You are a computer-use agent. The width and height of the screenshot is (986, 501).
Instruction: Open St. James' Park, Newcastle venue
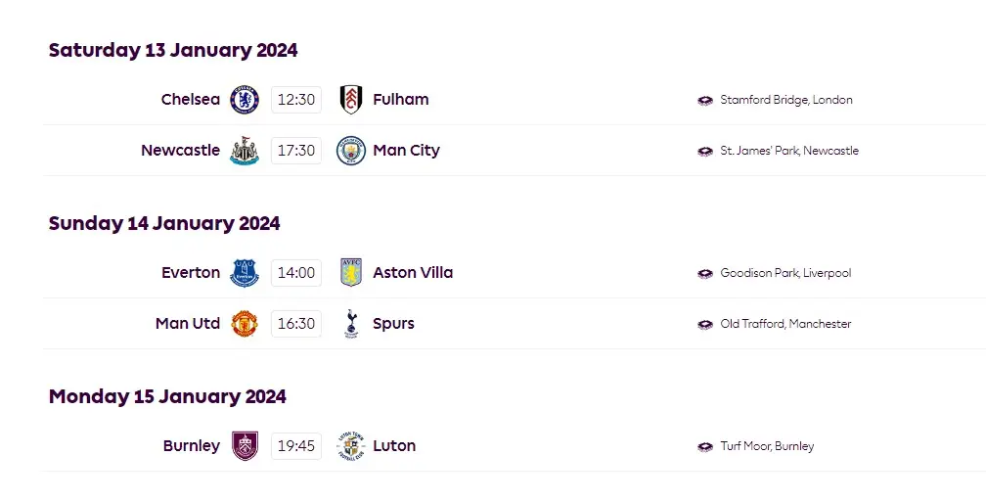789,151
